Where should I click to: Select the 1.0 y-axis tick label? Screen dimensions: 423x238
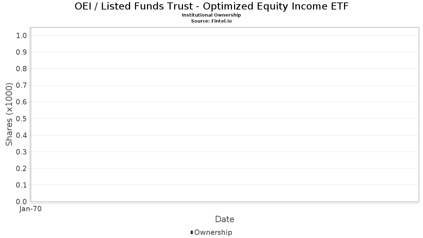(22, 35)
